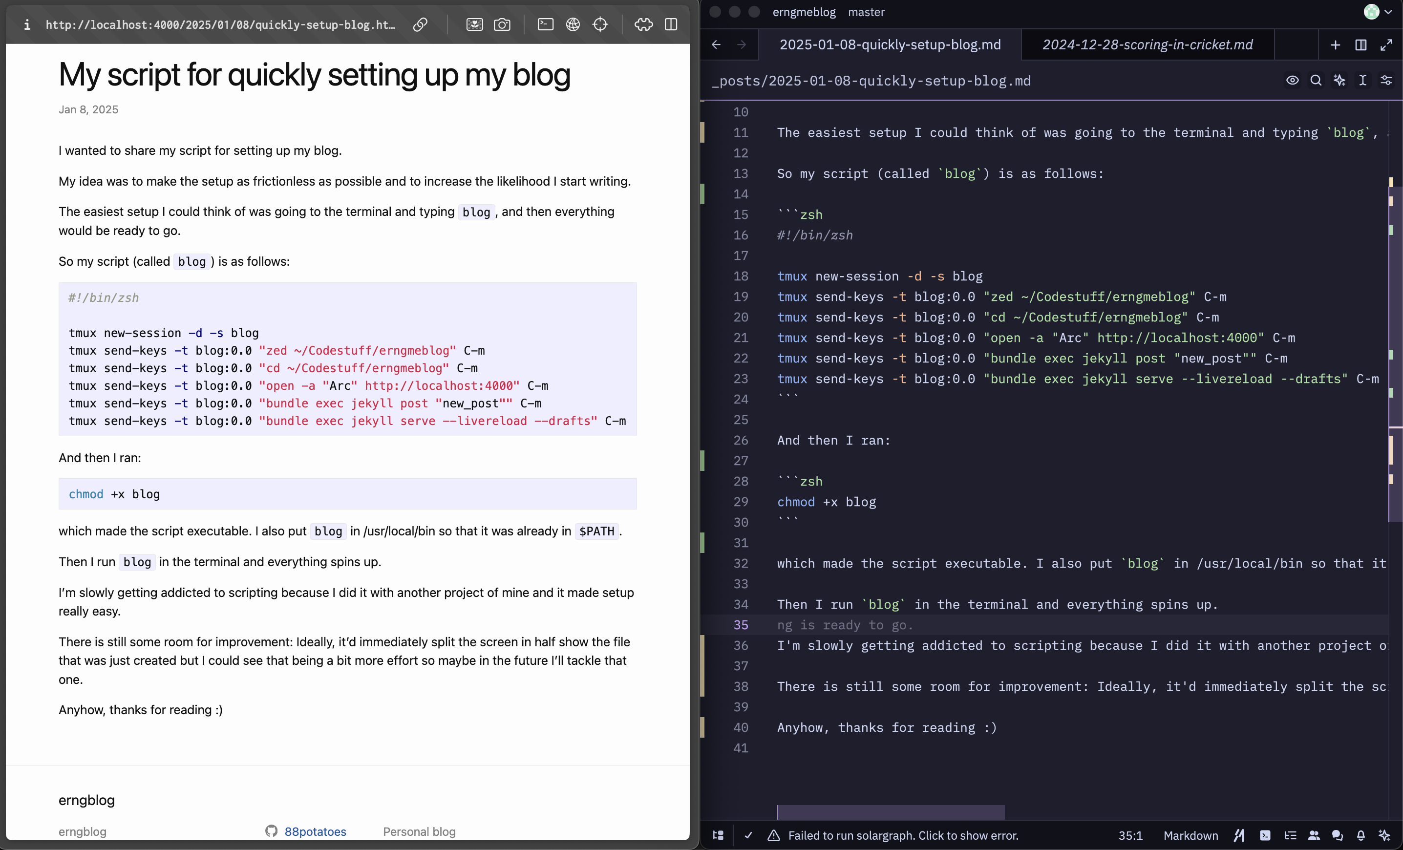Open the user avatar dropdown menu

point(1378,11)
